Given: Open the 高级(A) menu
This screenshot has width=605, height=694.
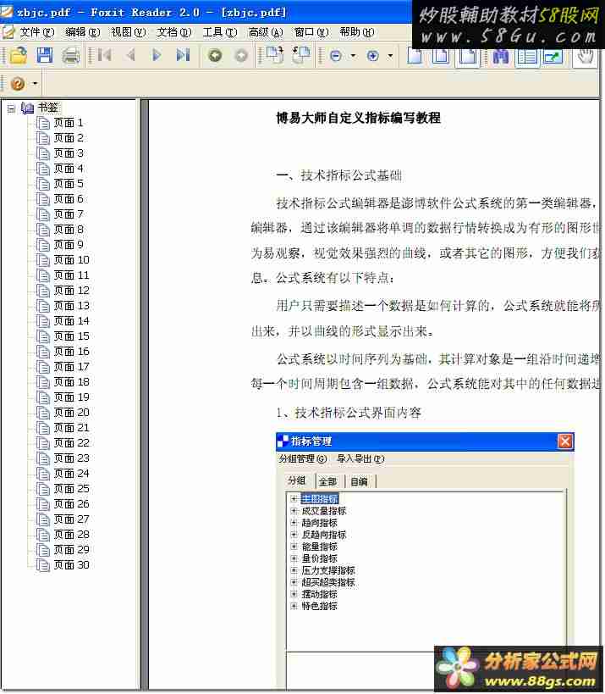Looking at the screenshot, I should point(266,32).
